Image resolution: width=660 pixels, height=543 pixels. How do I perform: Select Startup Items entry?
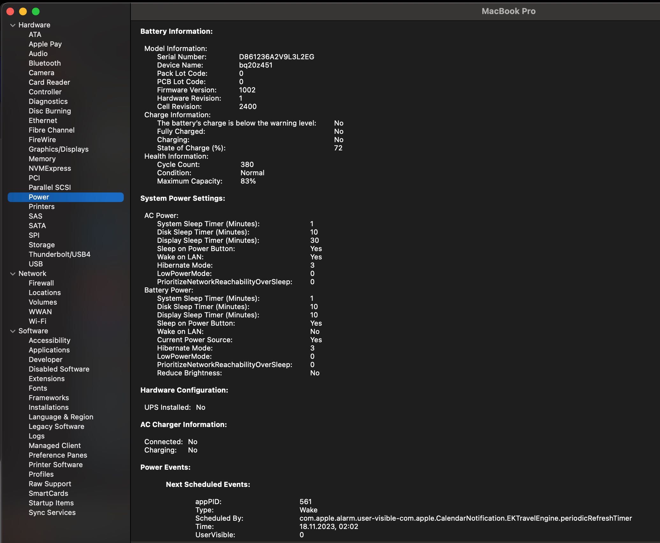[x=51, y=503]
